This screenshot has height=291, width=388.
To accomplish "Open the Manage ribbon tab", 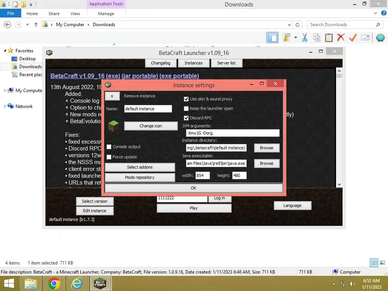I will coord(106,14).
